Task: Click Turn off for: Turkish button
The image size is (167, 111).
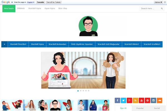Action: coord(53,2)
